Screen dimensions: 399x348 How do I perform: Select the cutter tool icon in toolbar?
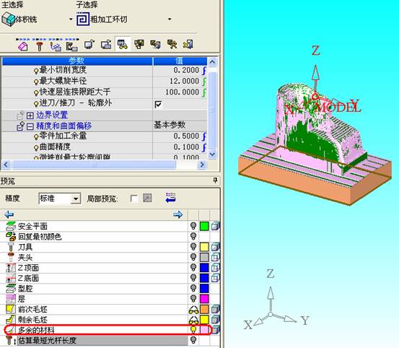tap(39, 46)
